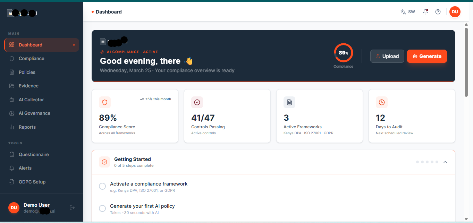Viewport: 473px width, 223px height.
Task: Click the 89% compliance progress ring
Action: (x=343, y=53)
